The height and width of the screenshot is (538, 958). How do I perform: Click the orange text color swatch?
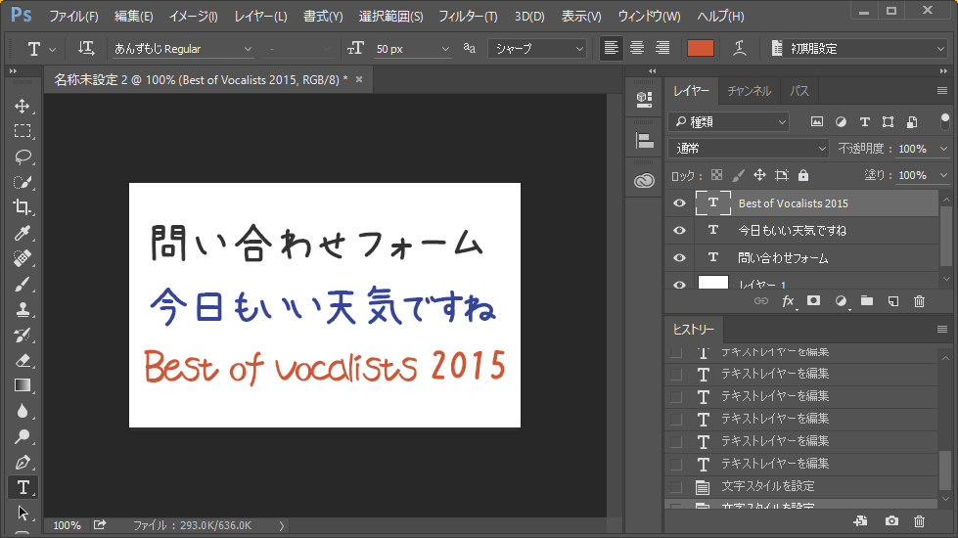tap(701, 48)
